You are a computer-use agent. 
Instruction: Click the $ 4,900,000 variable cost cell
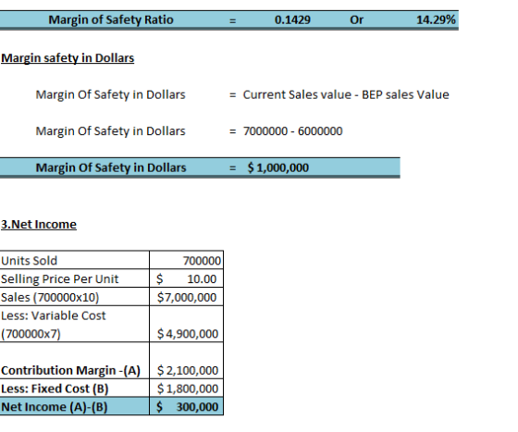click(x=186, y=325)
